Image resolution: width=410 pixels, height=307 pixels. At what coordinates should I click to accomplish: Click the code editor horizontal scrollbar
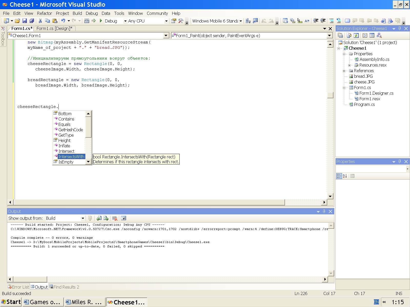149,202
